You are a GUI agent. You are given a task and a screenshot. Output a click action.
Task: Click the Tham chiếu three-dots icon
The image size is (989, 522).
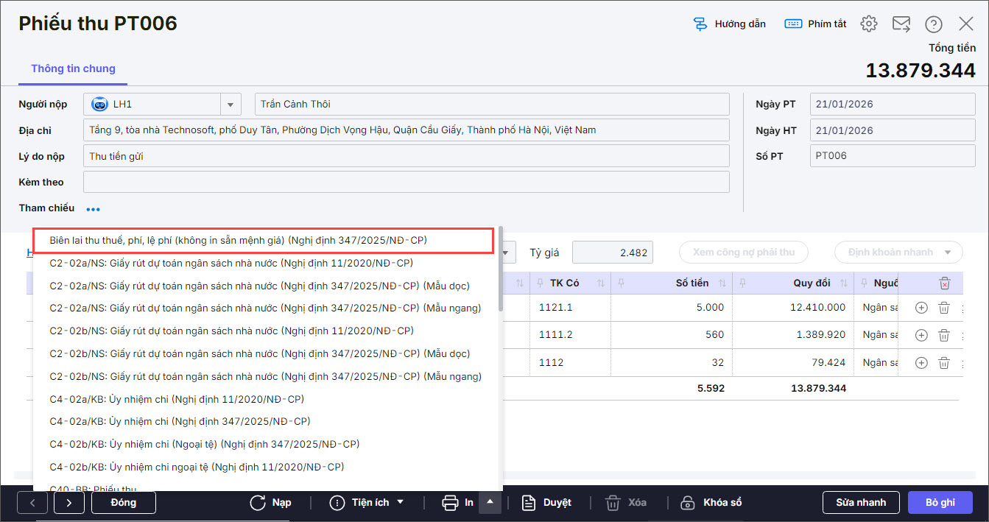[x=93, y=209]
